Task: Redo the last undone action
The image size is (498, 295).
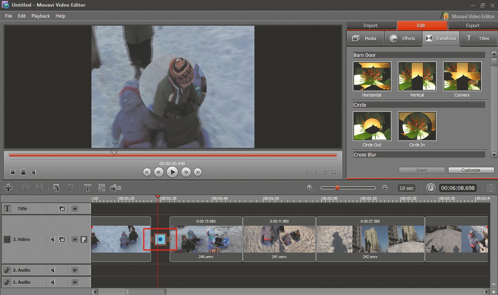Action: point(70,188)
